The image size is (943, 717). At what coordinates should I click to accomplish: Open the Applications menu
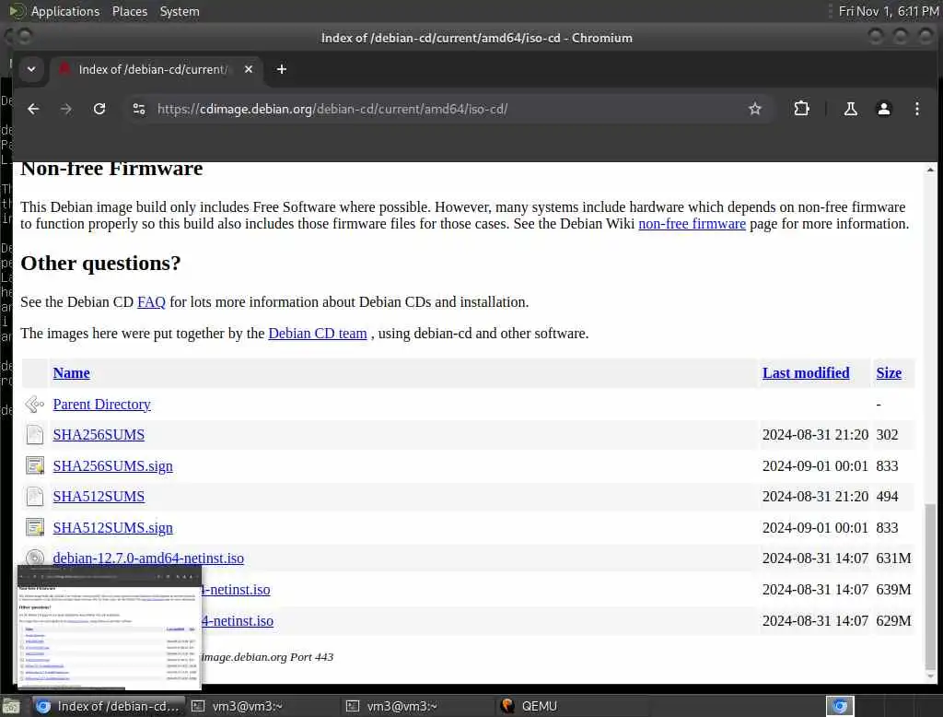point(65,11)
